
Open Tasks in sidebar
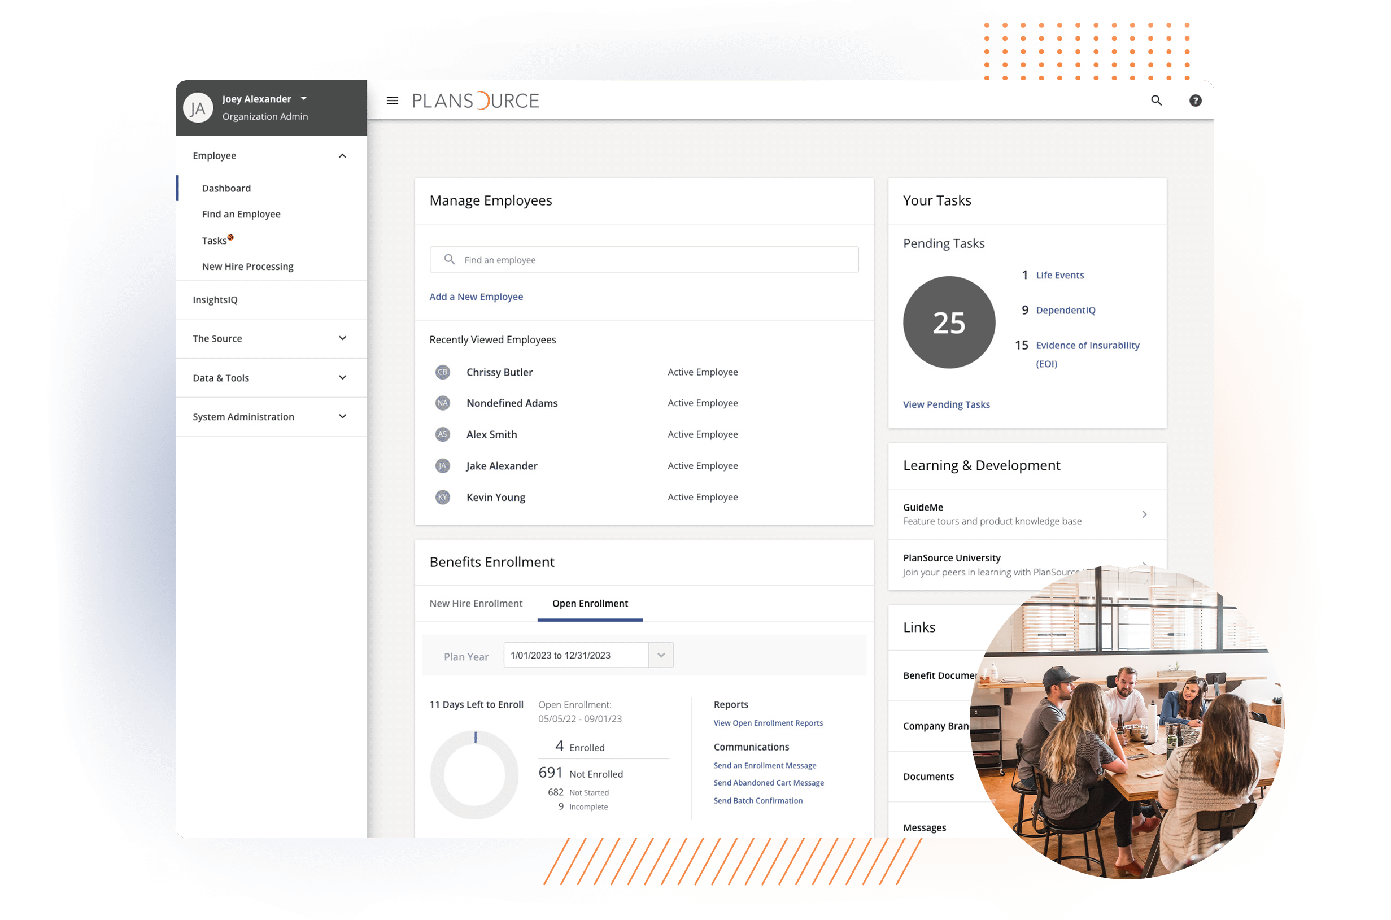point(214,241)
